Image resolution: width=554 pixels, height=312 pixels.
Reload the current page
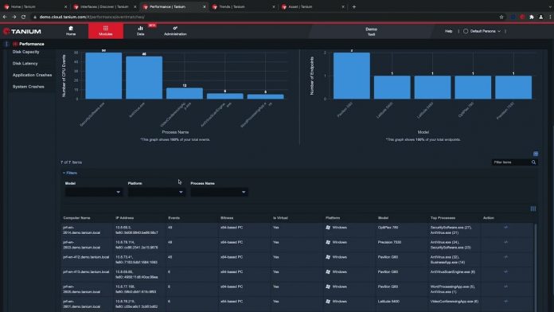(24, 17)
